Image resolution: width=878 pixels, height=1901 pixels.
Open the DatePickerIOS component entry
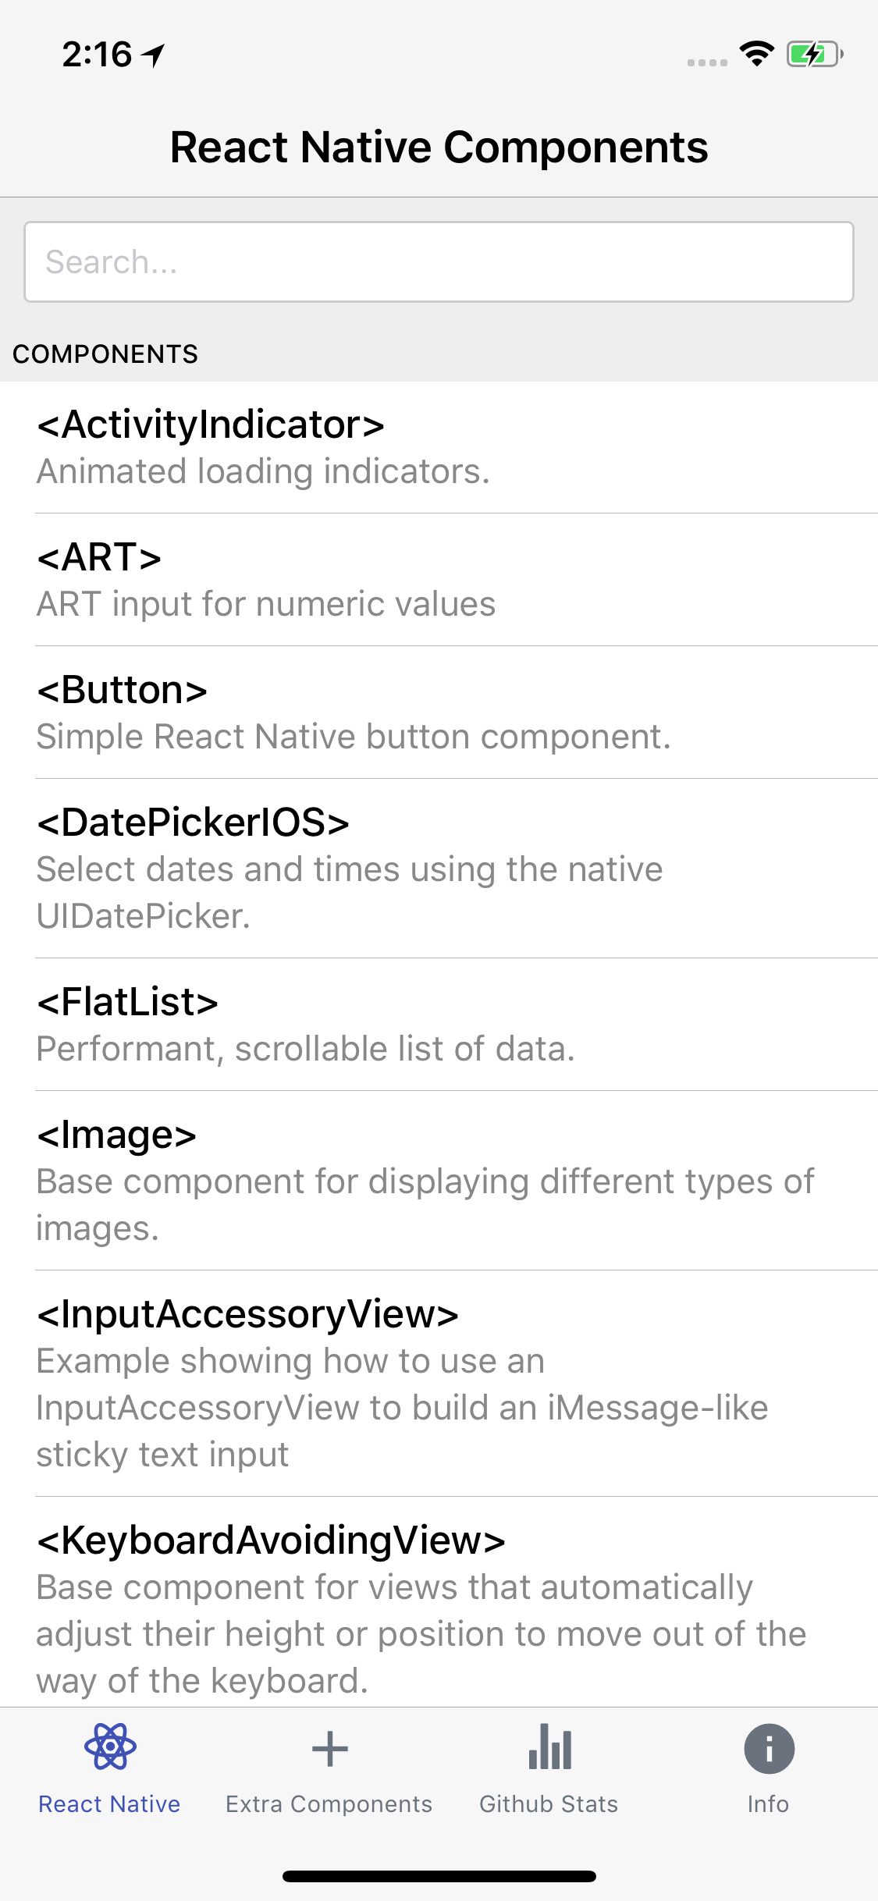pos(439,866)
